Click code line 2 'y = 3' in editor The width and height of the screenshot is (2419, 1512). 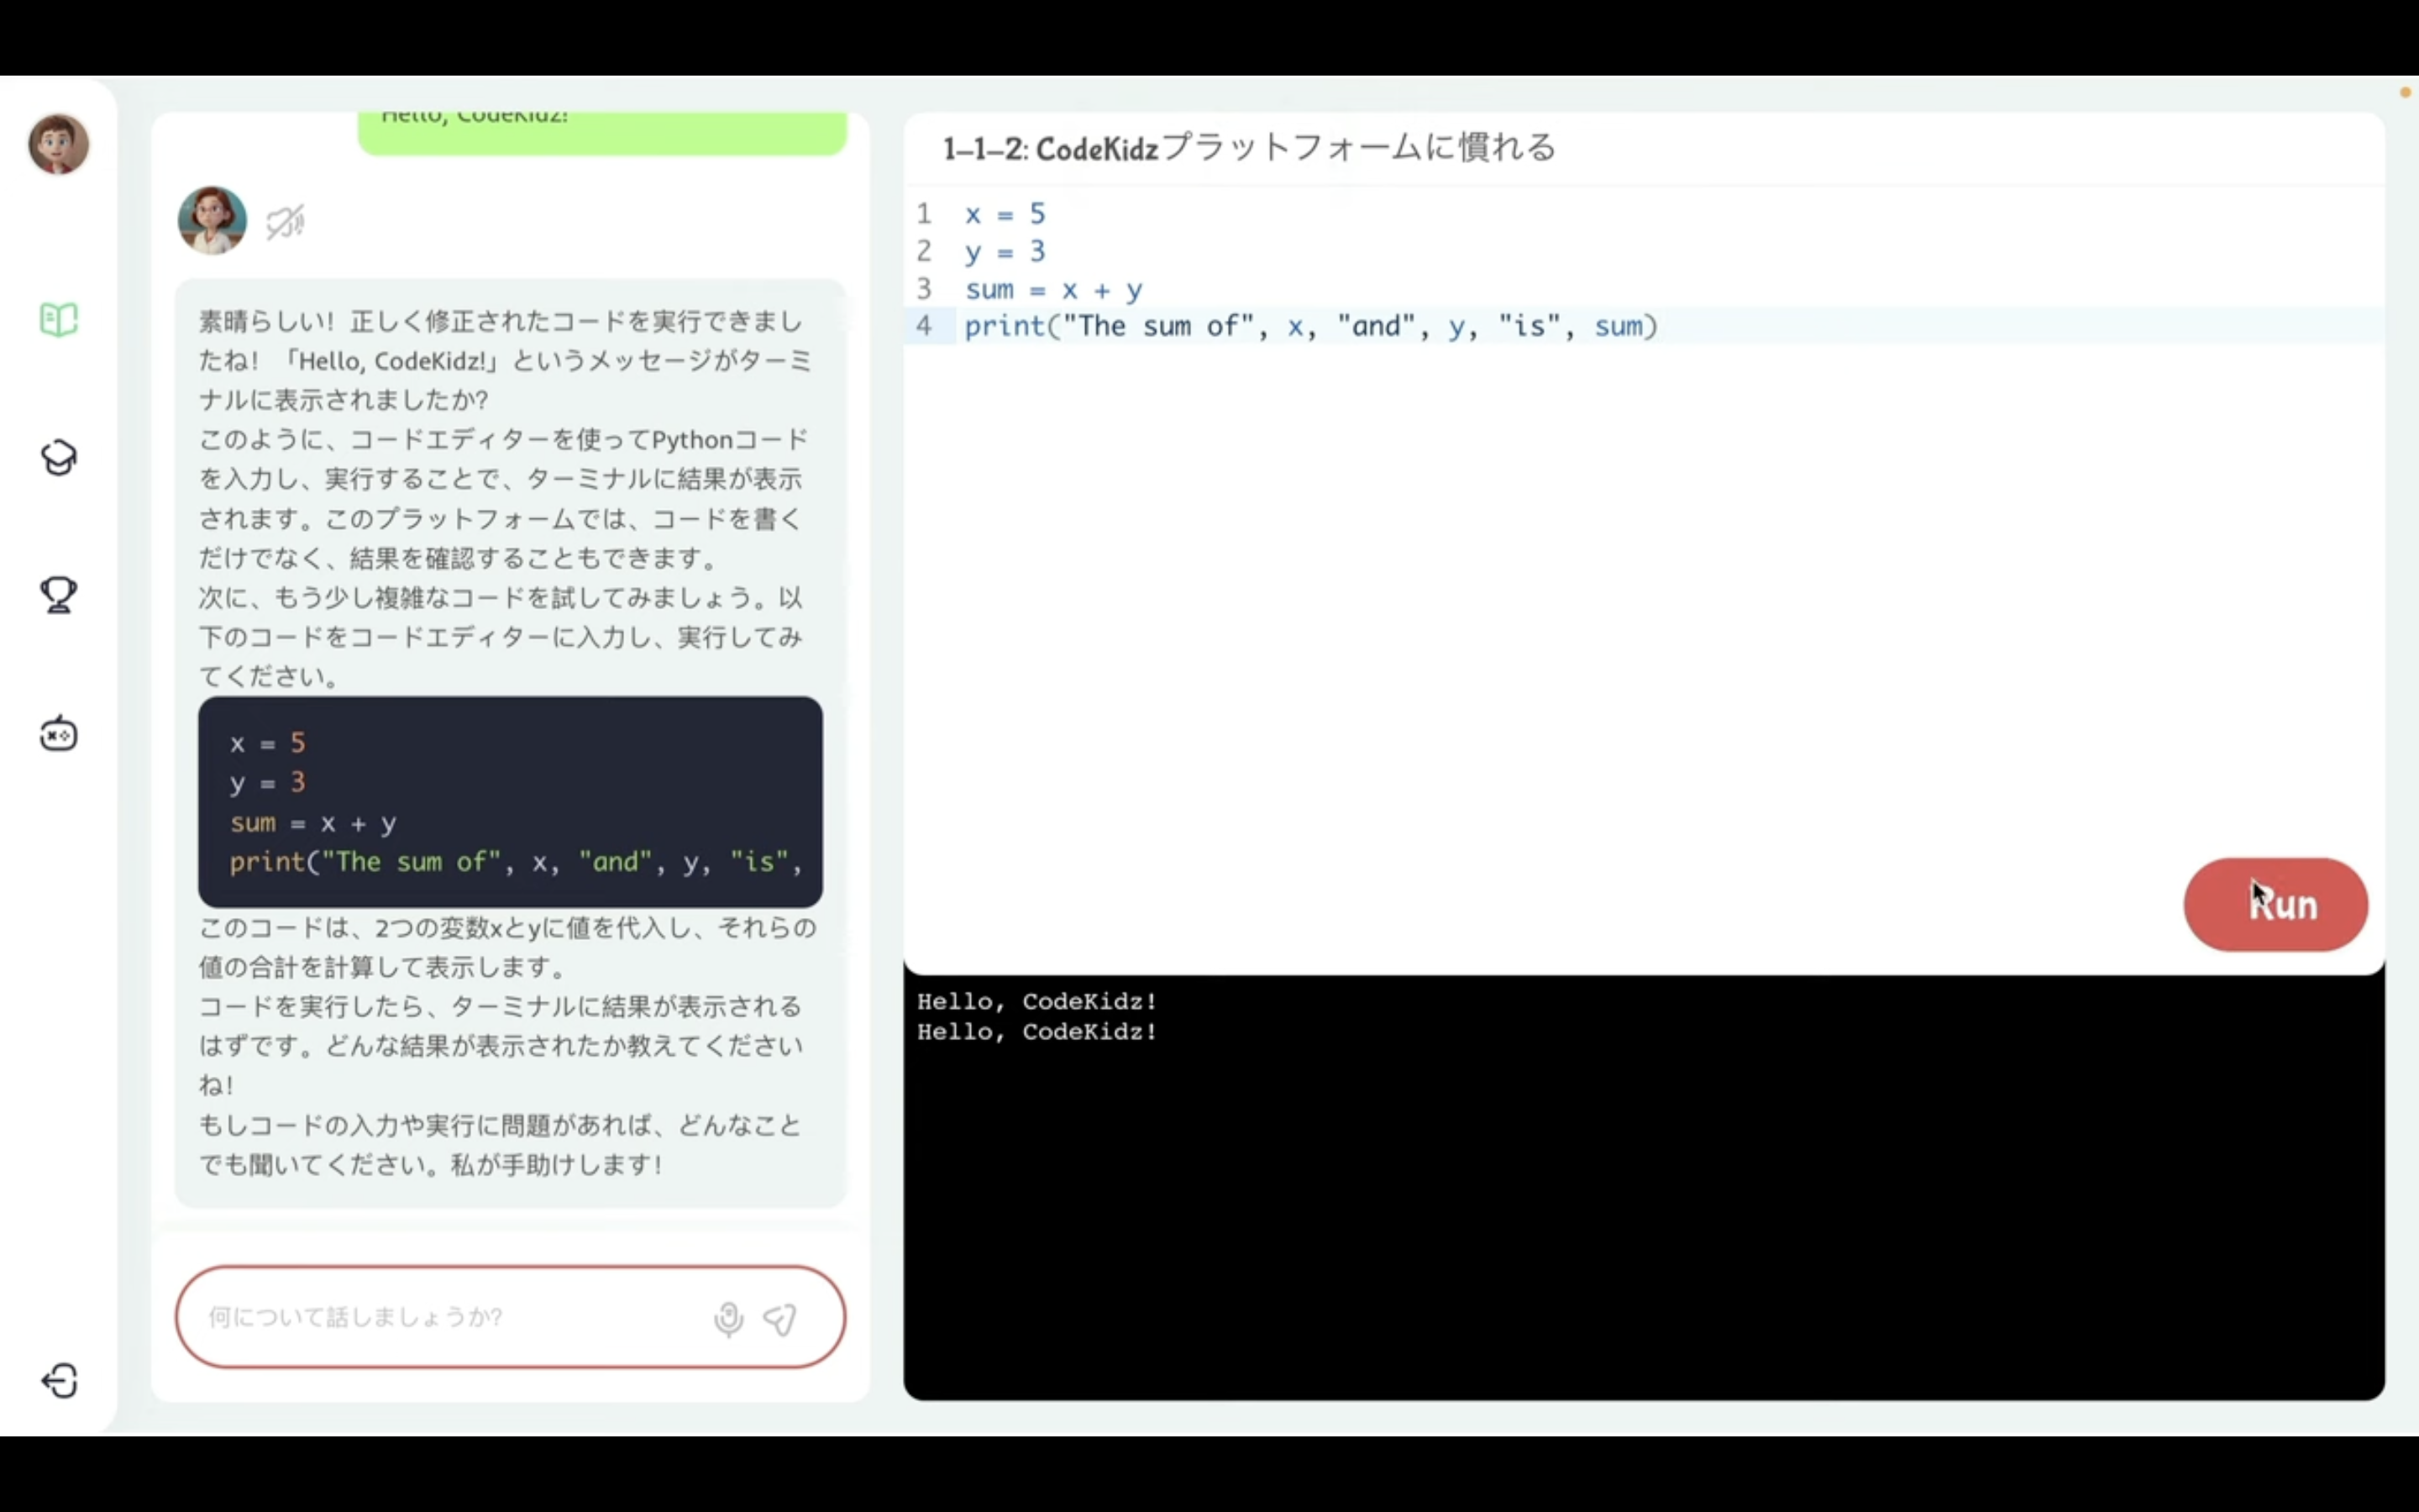1005,252
